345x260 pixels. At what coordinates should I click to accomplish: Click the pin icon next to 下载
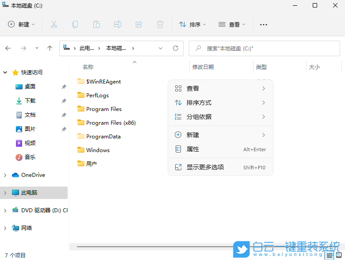[x=64, y=101]
